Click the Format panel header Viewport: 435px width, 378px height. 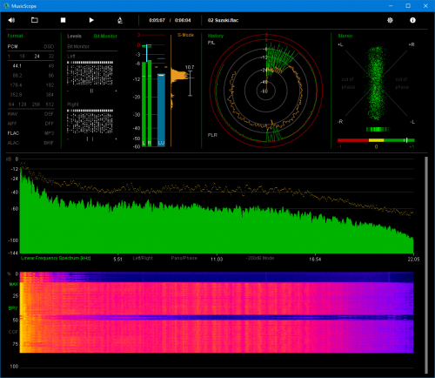(15, 36)
